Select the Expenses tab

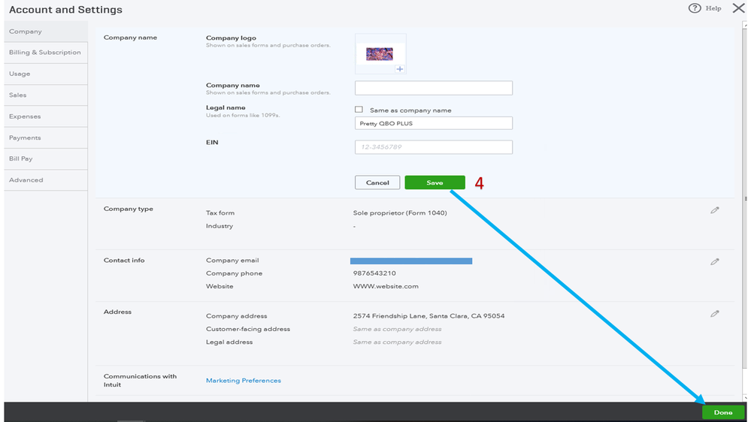coord(46,116)
